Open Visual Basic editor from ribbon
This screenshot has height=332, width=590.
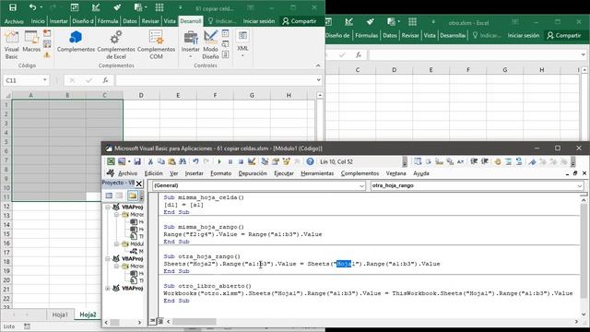[x=11, y=44]
